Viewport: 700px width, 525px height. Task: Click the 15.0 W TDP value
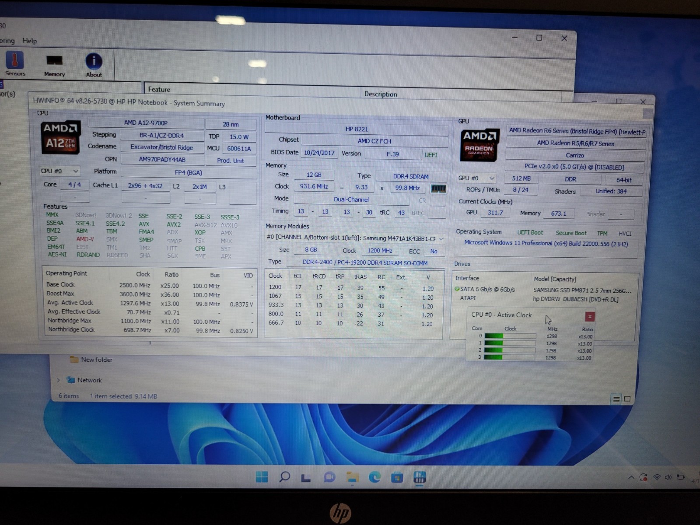coord(239,136)
